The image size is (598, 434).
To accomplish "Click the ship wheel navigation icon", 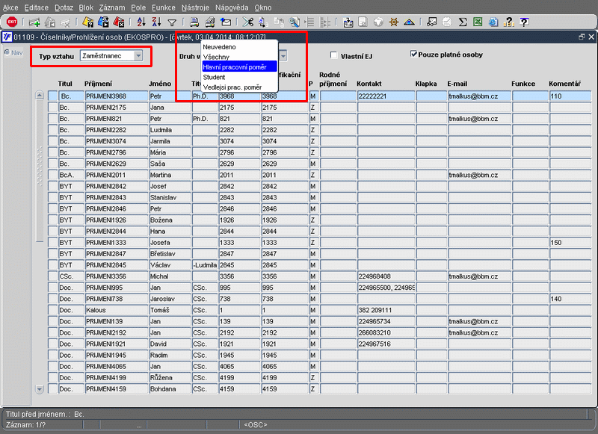I will [x=394, y=22].
